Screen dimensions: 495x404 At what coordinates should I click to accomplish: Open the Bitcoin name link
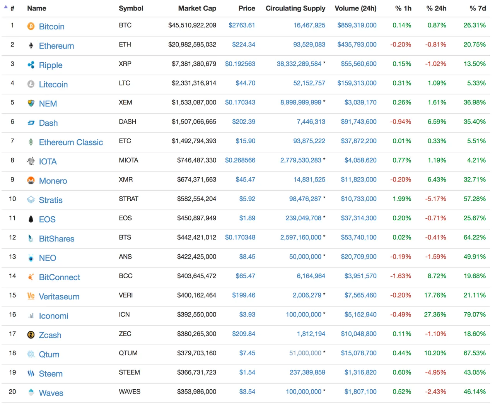coord(52,26)
